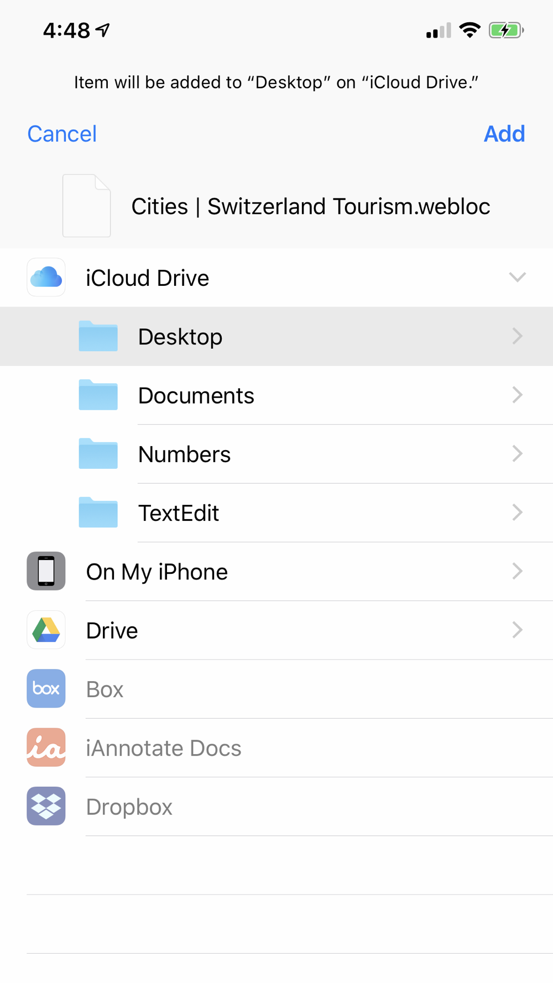Viewport: 553px width, 983px height.
Task: Tap the Cancel button
Action: click(x=62, y=134)
